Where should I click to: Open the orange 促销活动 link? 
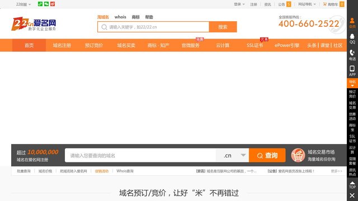pyautogui.click(x=102, y=171)
